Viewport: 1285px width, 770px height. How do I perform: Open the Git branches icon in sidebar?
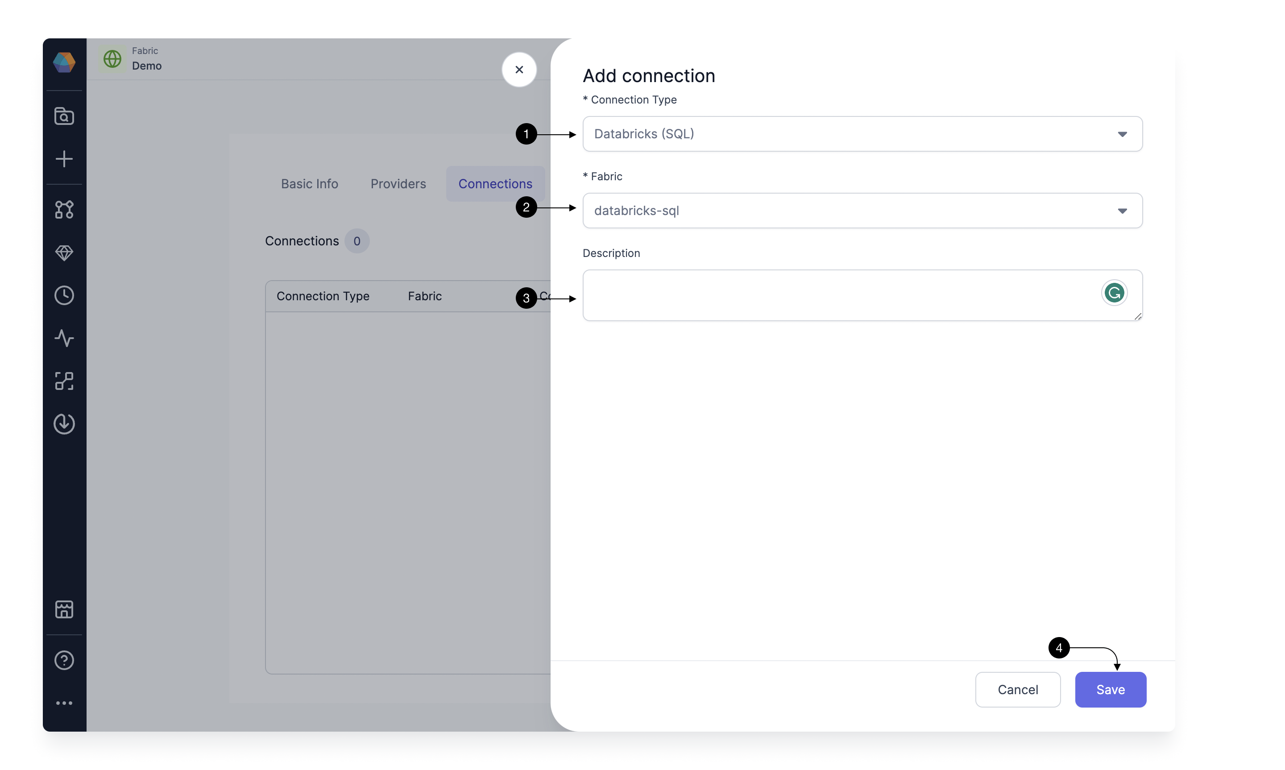tap(64, 210)
